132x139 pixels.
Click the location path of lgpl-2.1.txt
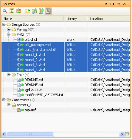(x=110, y=90)
